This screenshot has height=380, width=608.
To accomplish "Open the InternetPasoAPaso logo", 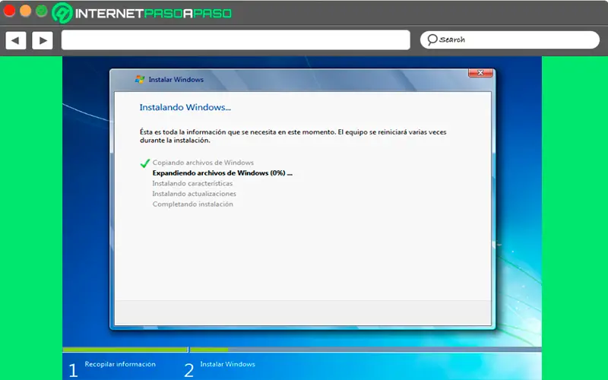I will click(x=142, y=13).
